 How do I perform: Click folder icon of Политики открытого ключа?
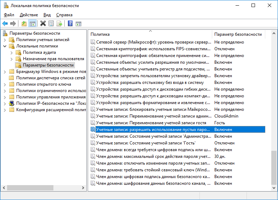click(12, 84)
